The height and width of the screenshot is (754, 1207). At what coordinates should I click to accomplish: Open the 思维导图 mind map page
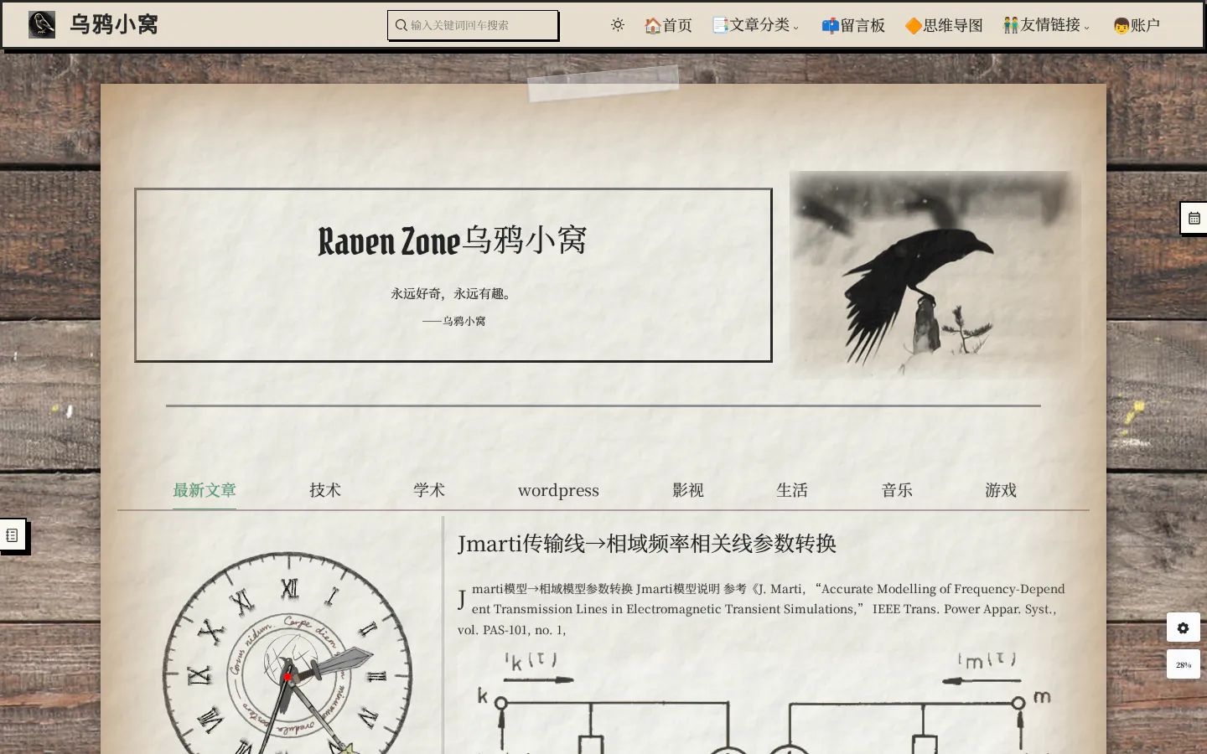[x=944, y=25]
